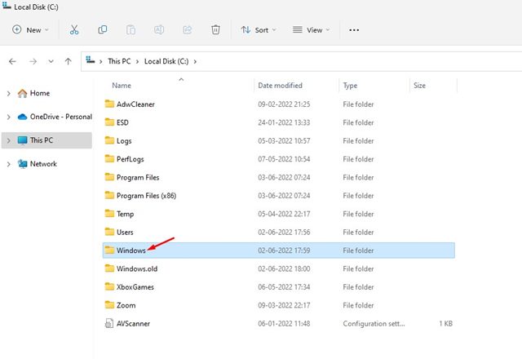Click the Back navigation arrow
Screen dimensions: 522x359
point(12,61)
